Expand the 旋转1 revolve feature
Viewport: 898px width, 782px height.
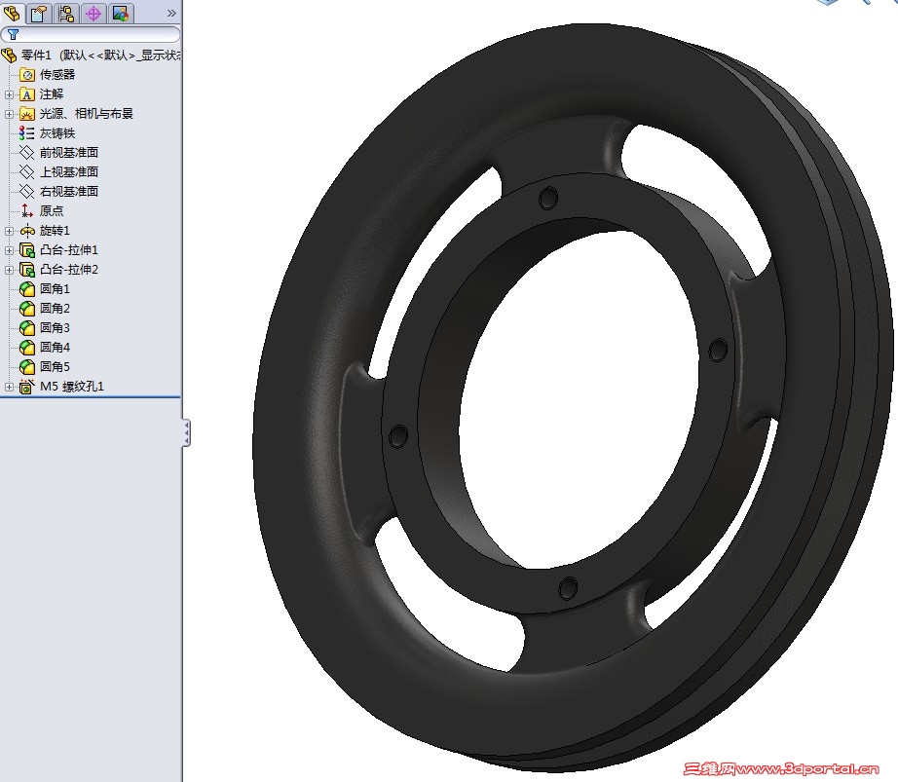(9, 231)
